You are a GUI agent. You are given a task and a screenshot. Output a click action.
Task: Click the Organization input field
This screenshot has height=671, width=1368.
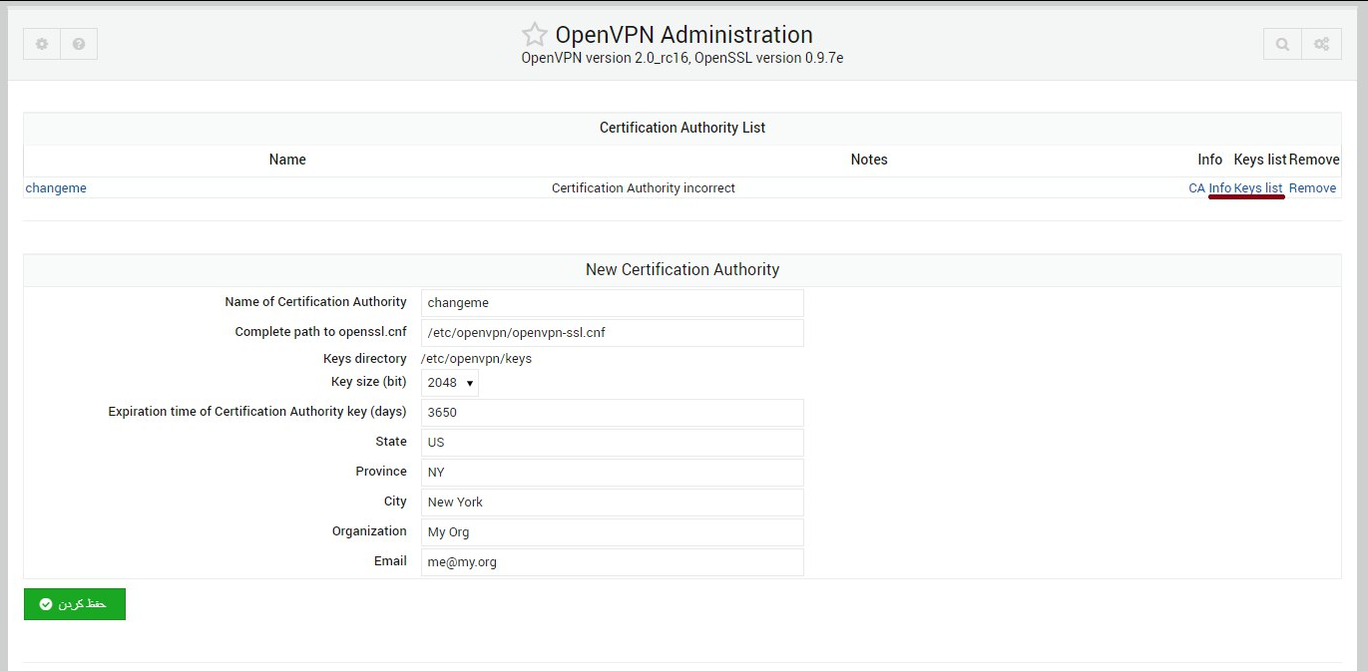pyautogui.click(x=612, y=532)
